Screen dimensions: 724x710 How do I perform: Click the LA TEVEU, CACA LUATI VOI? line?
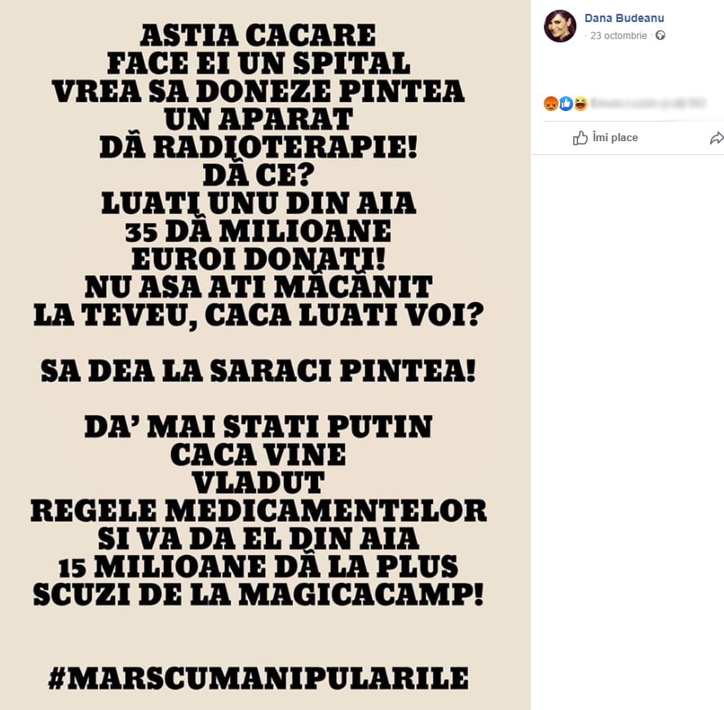pos(258,316)
